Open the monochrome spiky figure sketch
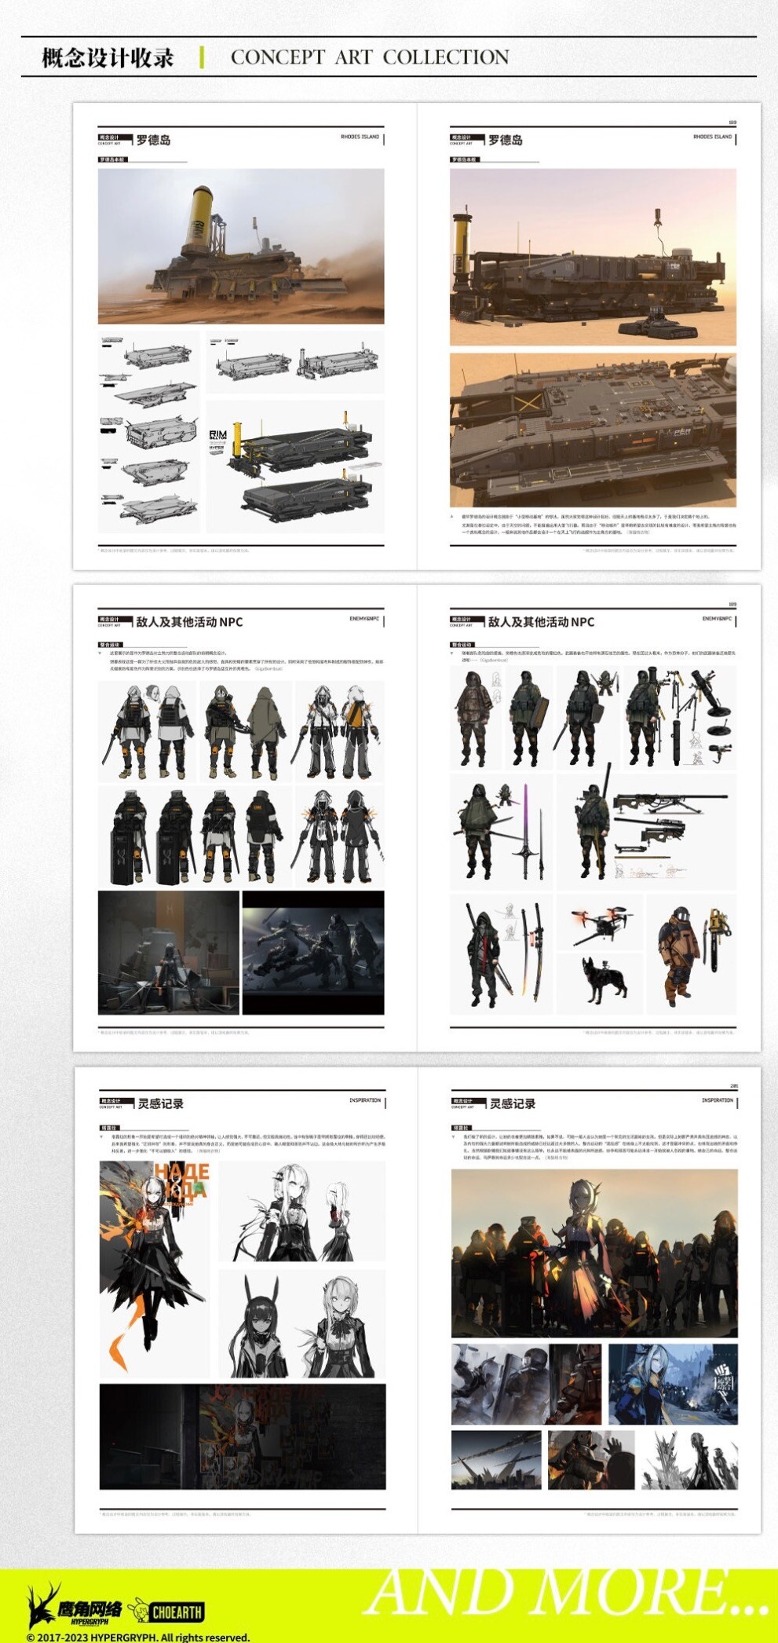Screen dimensions: 778x1643 (689, 1460)
